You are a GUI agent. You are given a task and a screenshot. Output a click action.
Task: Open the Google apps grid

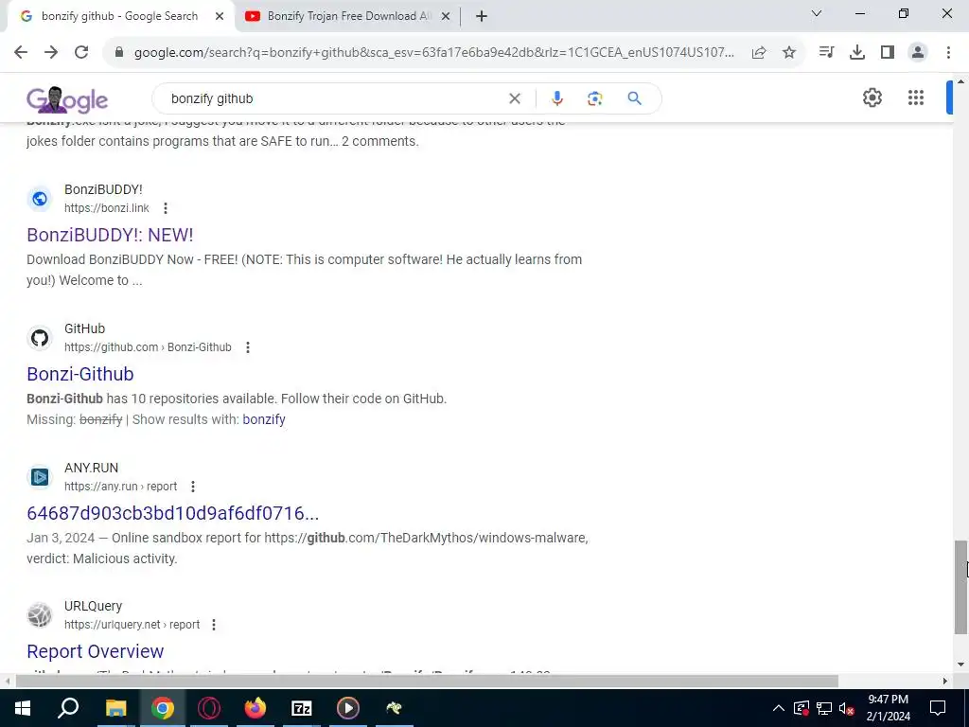tap(916, 98)
